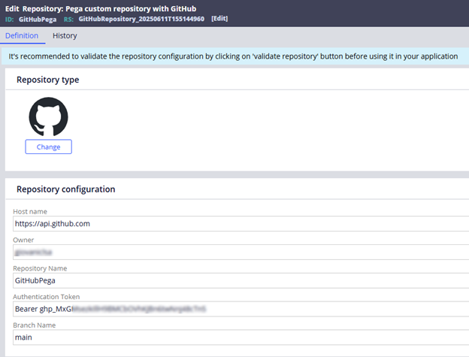Screen dimensions: 469x357
Task: Click the Edit Repository title text
Action: click(101, 9)
